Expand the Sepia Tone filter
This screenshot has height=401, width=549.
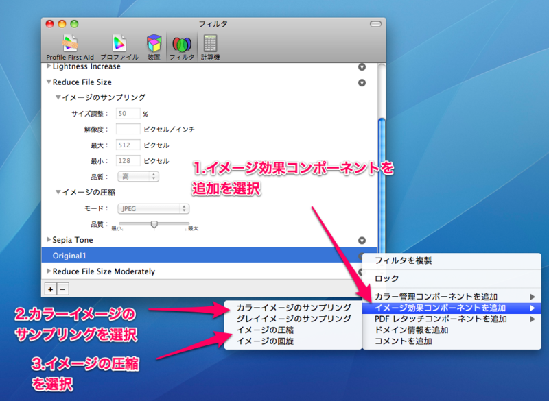pos(48,240)
